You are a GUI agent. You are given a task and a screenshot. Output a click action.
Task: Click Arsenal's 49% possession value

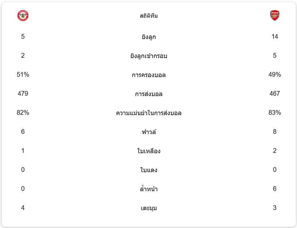[275, 75]
